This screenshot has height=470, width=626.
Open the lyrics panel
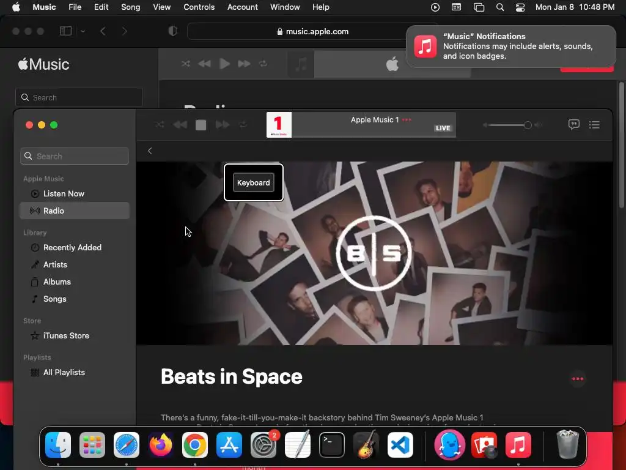(x=573, y=125)
